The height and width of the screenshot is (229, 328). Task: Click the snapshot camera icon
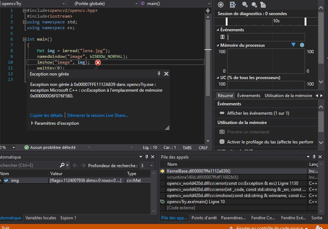coord(222,132)
